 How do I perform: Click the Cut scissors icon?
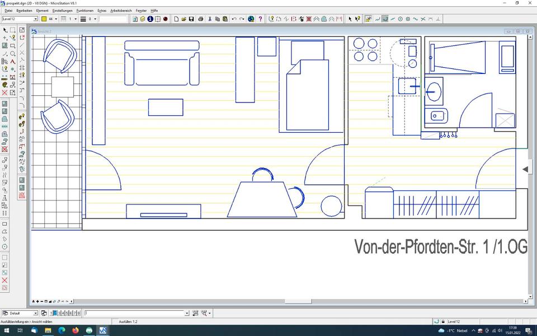(210, 19)
